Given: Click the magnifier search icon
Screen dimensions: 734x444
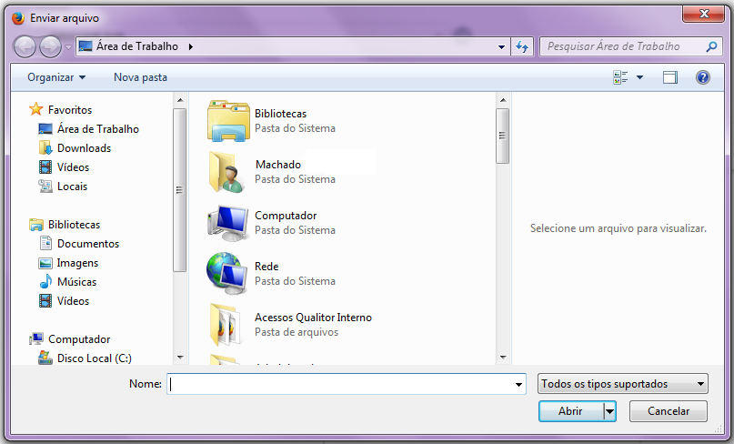Looking at the screenshot, I should [x=711, y=46].
